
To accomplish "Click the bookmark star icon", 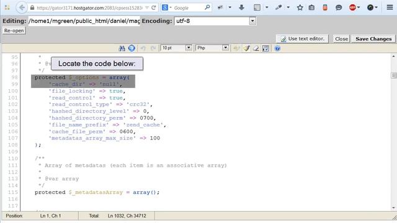I will (300, 7).
